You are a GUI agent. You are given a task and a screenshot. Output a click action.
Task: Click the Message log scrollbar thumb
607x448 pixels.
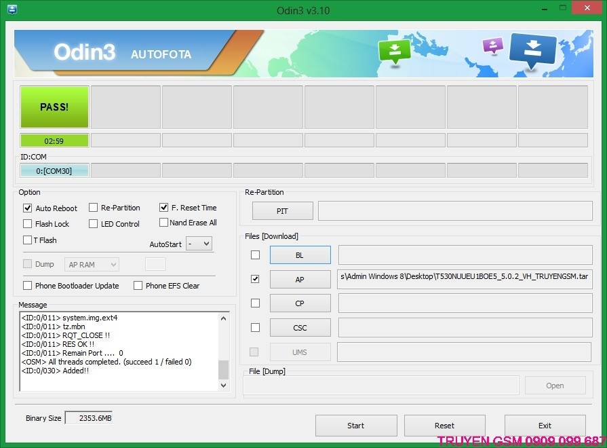pos(223,370)
